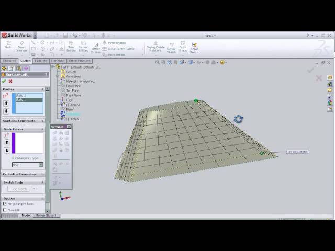The height and width of the screenshot is (251, 335).
Task: Toggle Rapid Sketch
Action: tap(194, 48)
